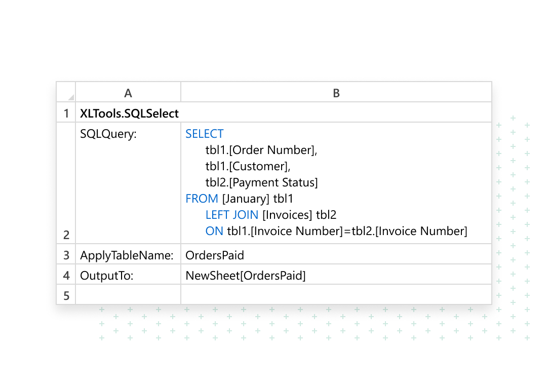This screenshot has height=385, width=547.
Task: Click the SELECT keyword in the query cell
Action: point(204,134)
